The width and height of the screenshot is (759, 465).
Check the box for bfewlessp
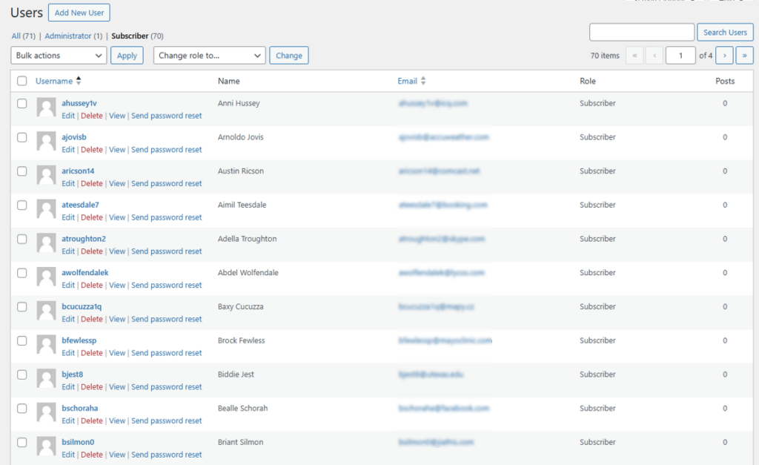tap(21, 340)
